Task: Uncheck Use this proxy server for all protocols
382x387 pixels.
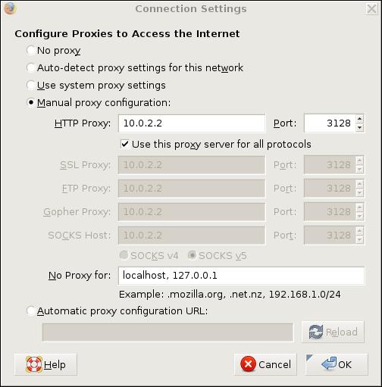Action: coord(125,144)
